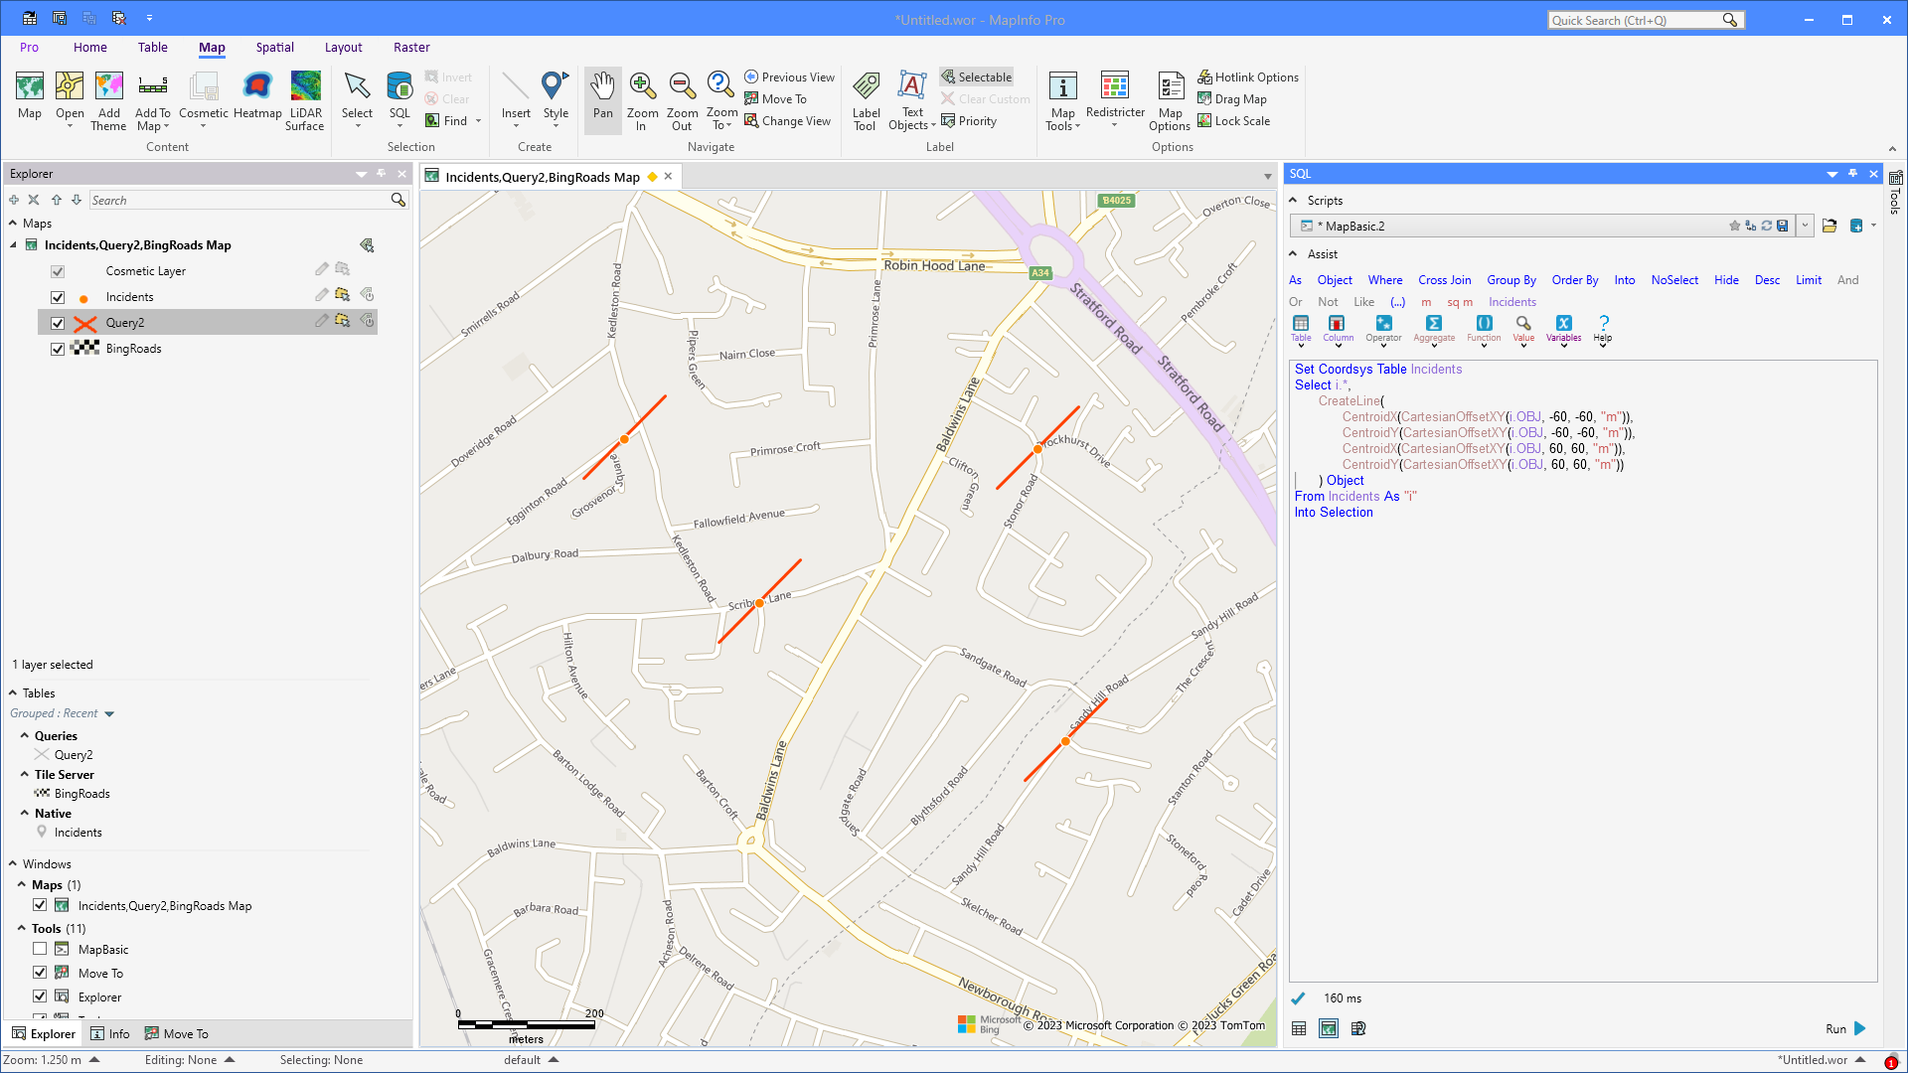Image resolution: width=1908 pixels, height=1073 pixels.
Task: Click the Query2 red line style swatch
Action: tap(85, 323)
